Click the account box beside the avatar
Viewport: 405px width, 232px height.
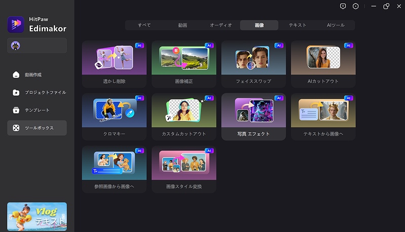coord(37,46)
